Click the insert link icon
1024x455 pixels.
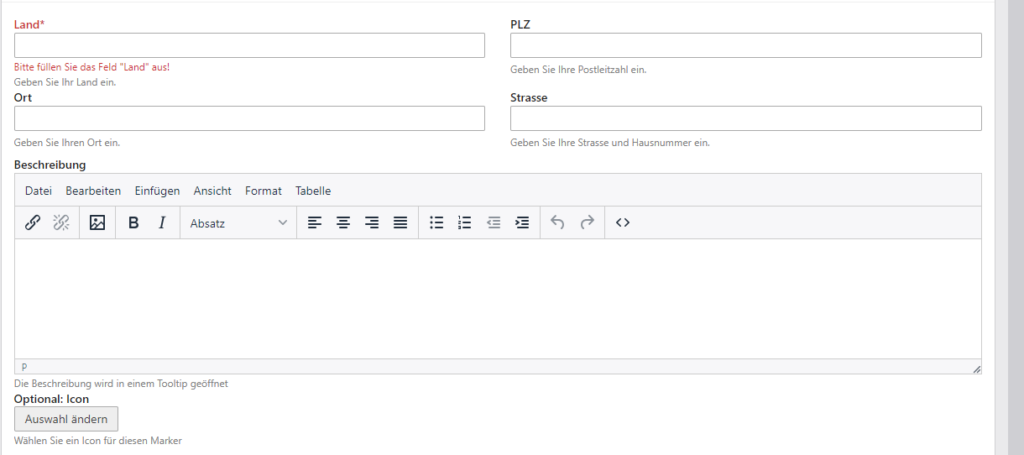33,222
